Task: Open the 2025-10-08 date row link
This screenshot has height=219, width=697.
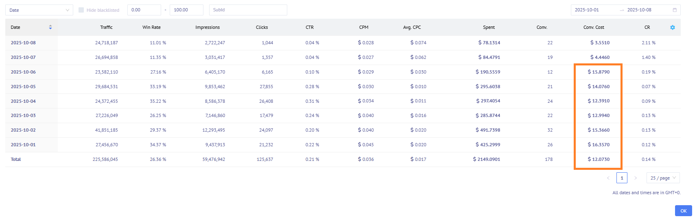Action: coord(23,43)
